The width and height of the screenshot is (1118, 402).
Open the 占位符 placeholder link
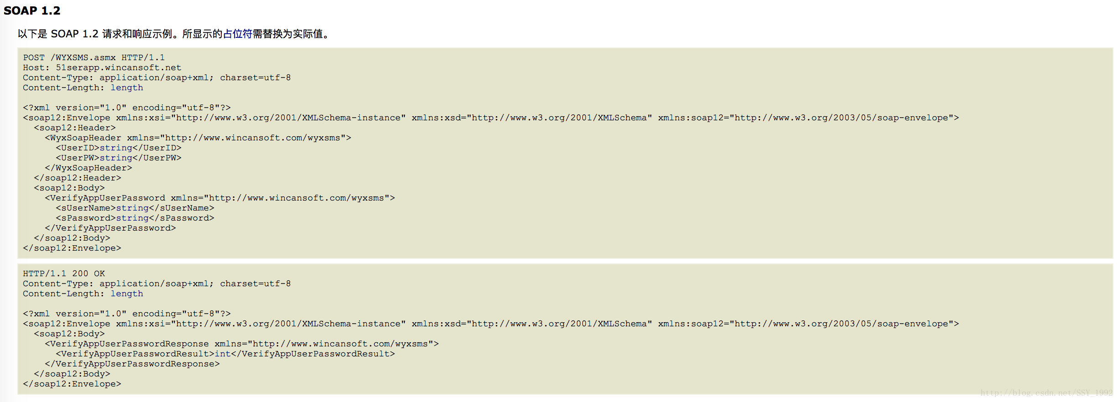click(237, 34)
